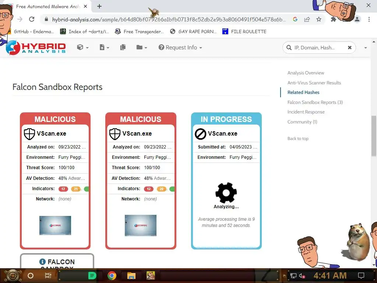Open a new browser tab
The image size is (377, 283).
click(x=99, y=7)
